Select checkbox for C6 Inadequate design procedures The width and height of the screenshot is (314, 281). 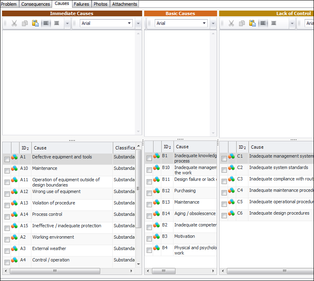coord(224,216)
